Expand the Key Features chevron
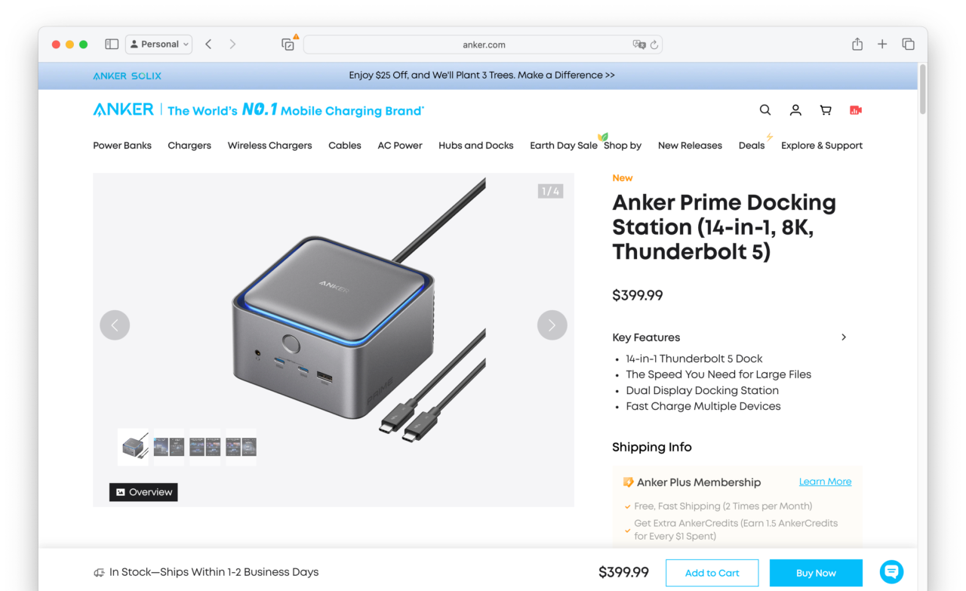 click(844, 337)
